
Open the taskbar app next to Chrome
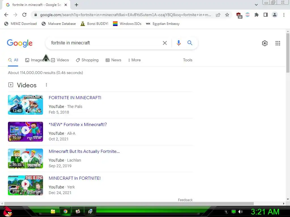click(78, 211)
